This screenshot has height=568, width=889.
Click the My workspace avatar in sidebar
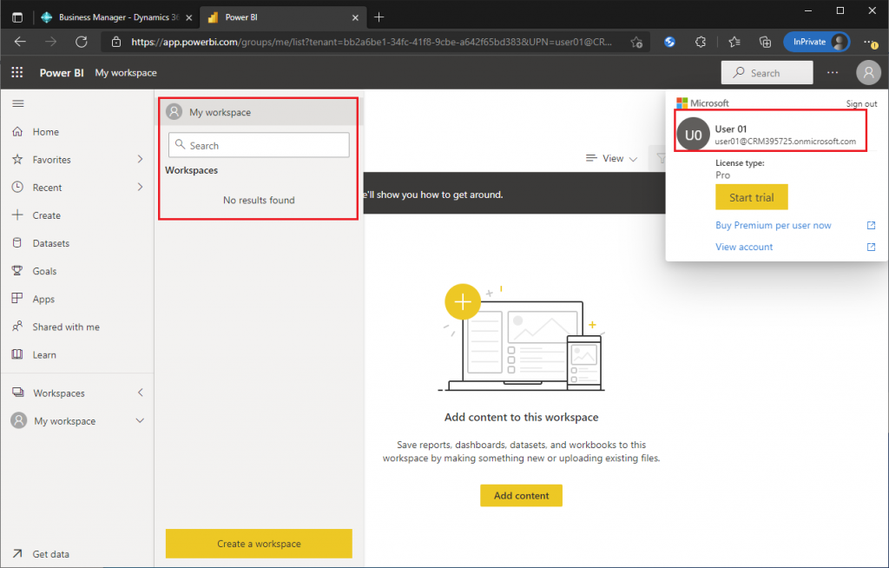tap(19, 420)
